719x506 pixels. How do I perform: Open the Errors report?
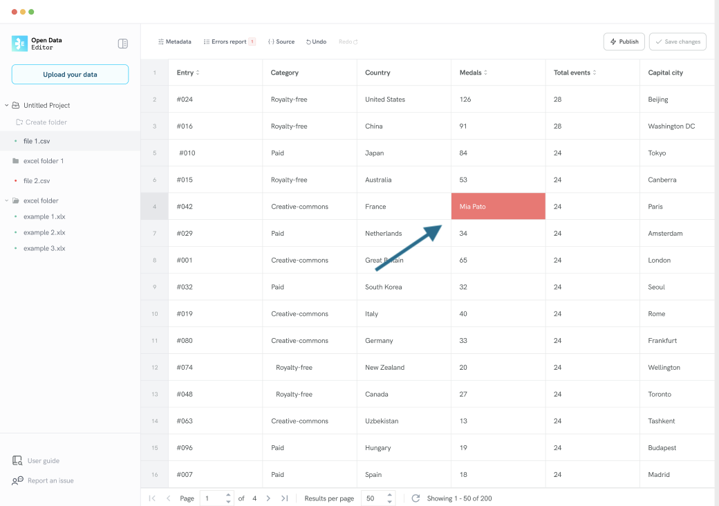(229, 42)
